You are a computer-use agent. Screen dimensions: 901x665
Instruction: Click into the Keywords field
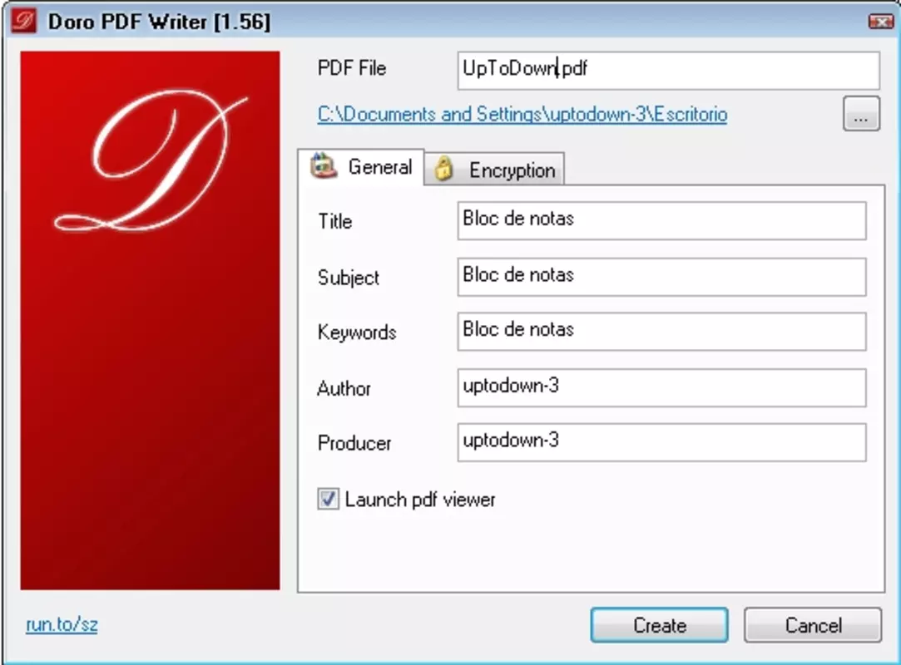[661, 332]
